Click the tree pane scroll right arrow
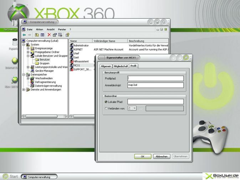Screen dimensions: 240x180 click(x=66, y=117)
